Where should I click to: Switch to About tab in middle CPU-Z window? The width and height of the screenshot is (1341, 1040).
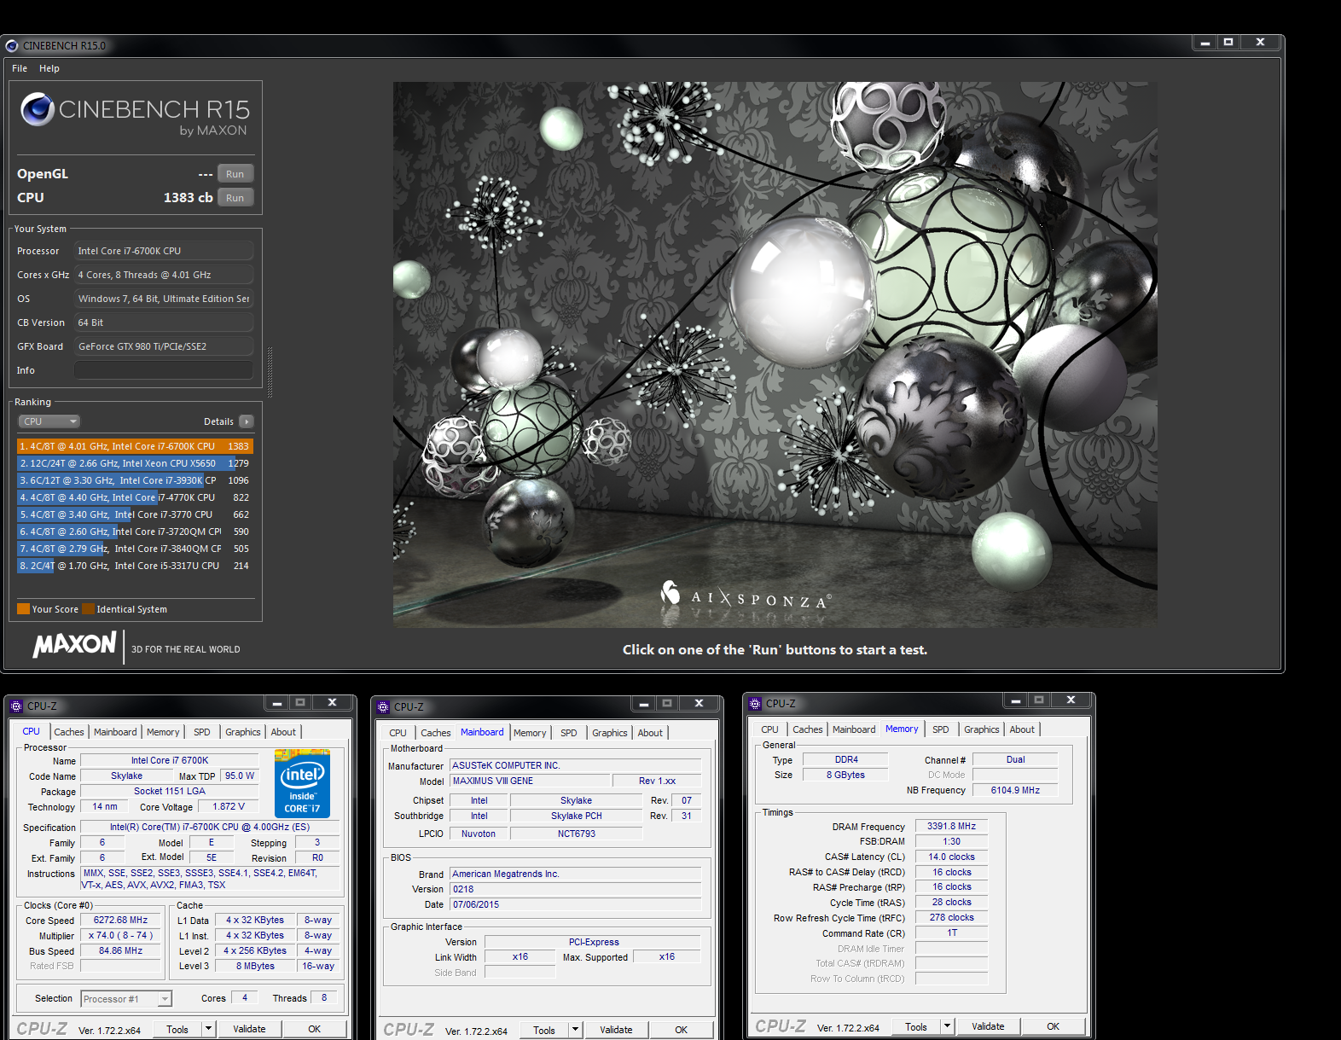pyautogui.click(x=650, y=733)
